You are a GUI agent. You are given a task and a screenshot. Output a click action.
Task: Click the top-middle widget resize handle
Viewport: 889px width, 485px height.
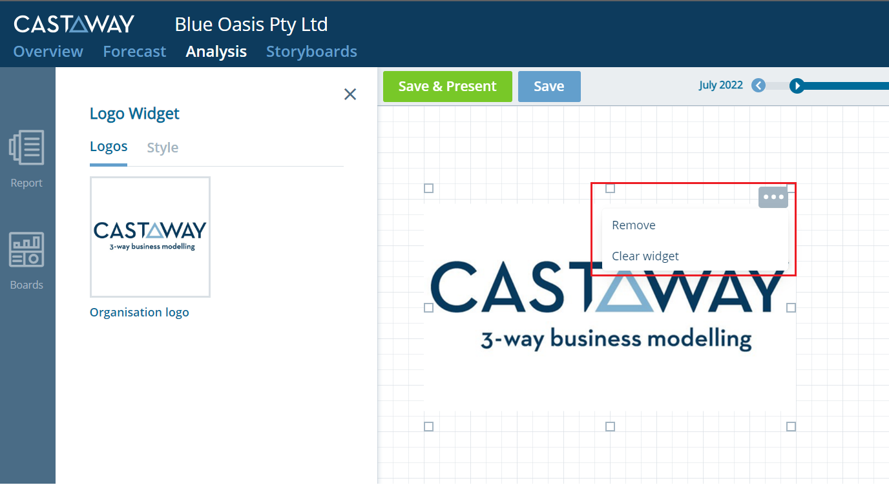tap(610, 189)
